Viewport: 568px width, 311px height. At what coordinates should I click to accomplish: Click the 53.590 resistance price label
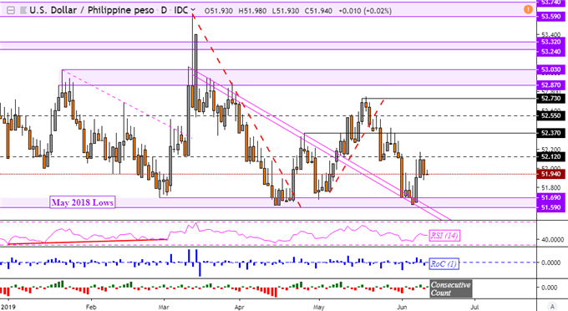550,17
